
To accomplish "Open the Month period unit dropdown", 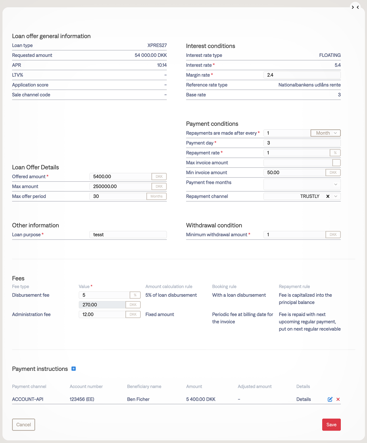I will 325,133.
